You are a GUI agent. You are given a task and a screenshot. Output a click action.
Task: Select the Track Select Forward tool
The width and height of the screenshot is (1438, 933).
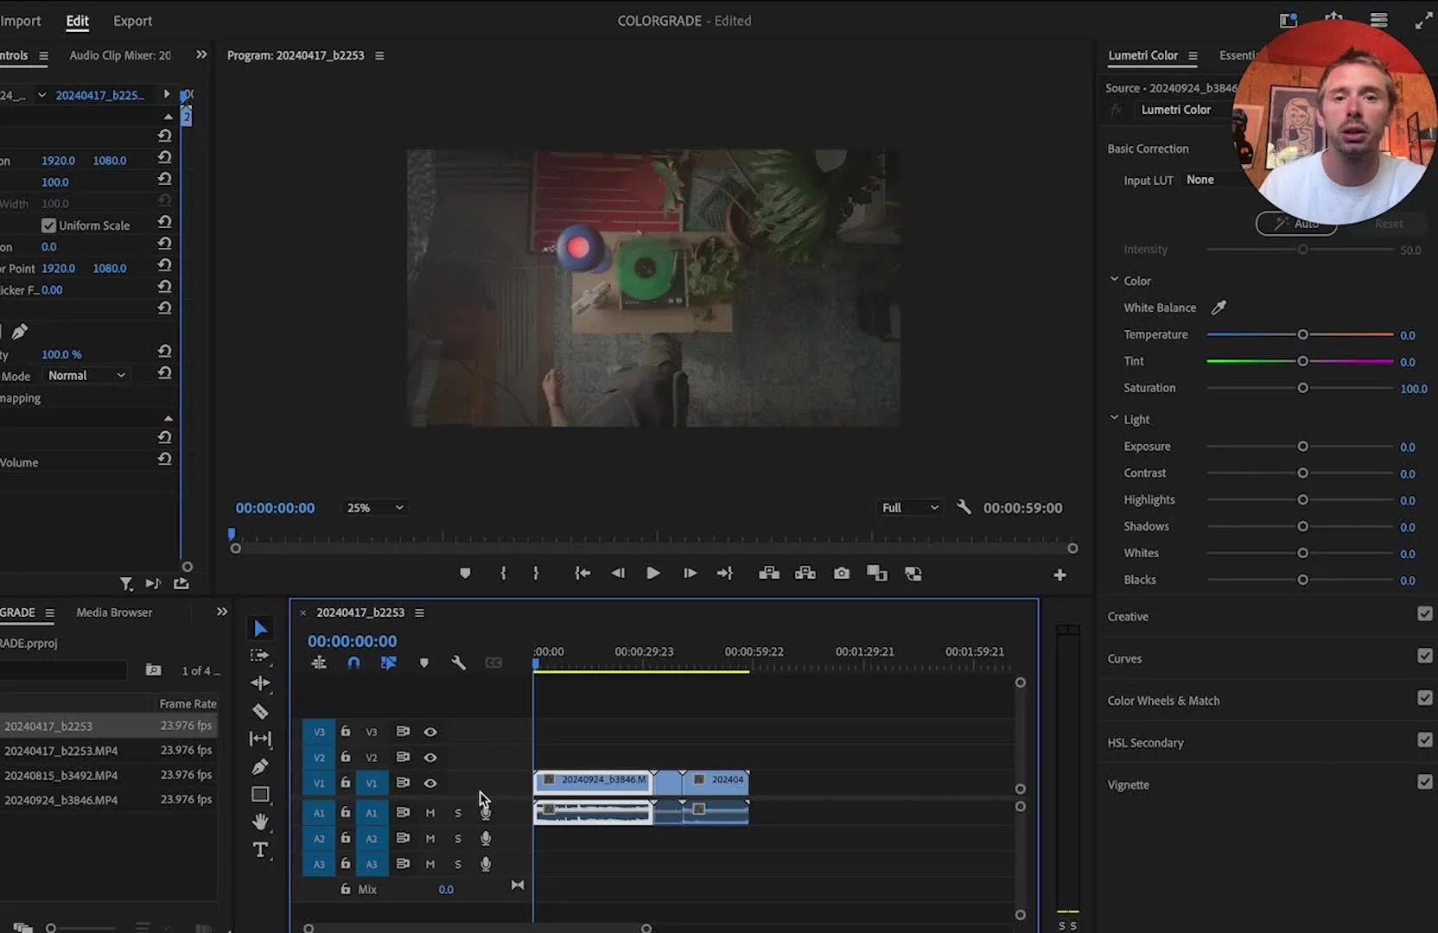(x=259, y=656)
